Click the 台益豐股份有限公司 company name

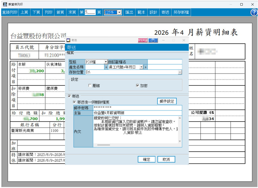(38, 36)
